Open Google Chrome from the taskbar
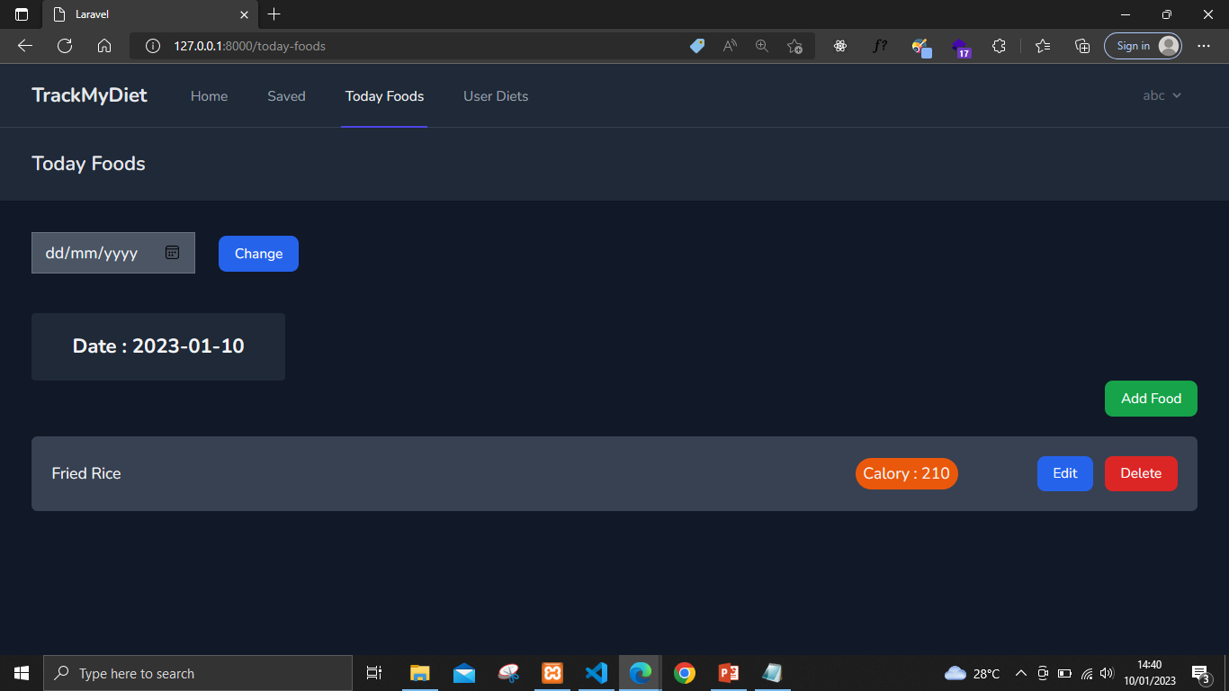The height and width of the screenshot is (691, 1229). point(684,672)
